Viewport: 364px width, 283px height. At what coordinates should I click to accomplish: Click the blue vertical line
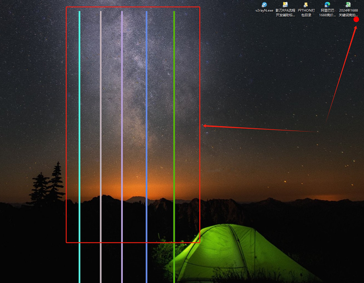point(147,146)
